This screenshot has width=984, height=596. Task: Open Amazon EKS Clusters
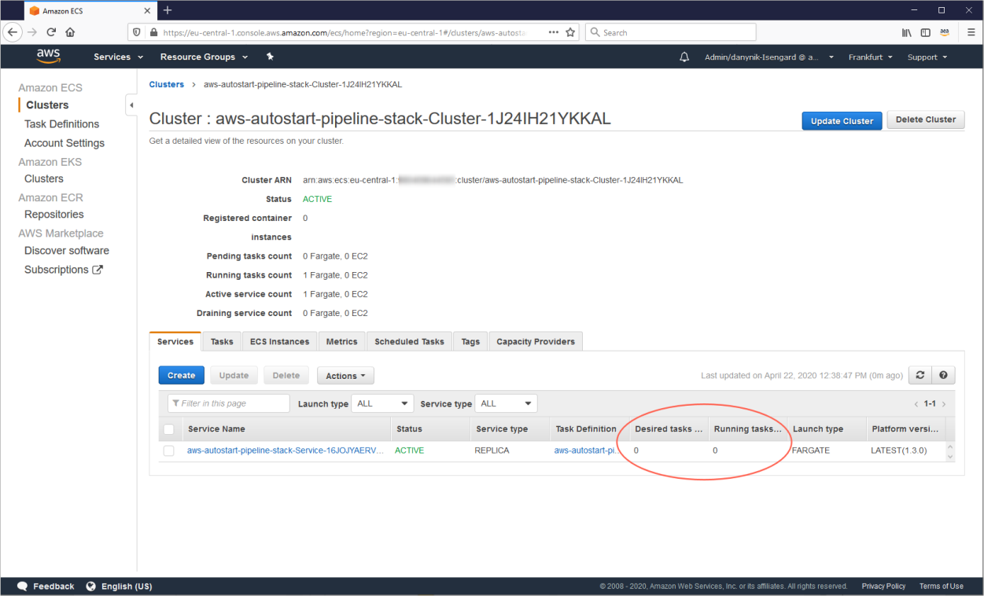tap(44, 178)
